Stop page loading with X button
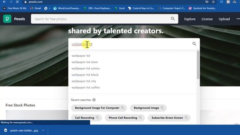 (x=17, y=2)
